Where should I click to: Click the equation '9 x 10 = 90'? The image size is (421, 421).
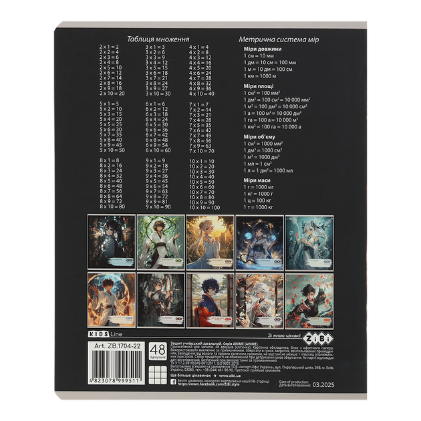pos(158,206)
